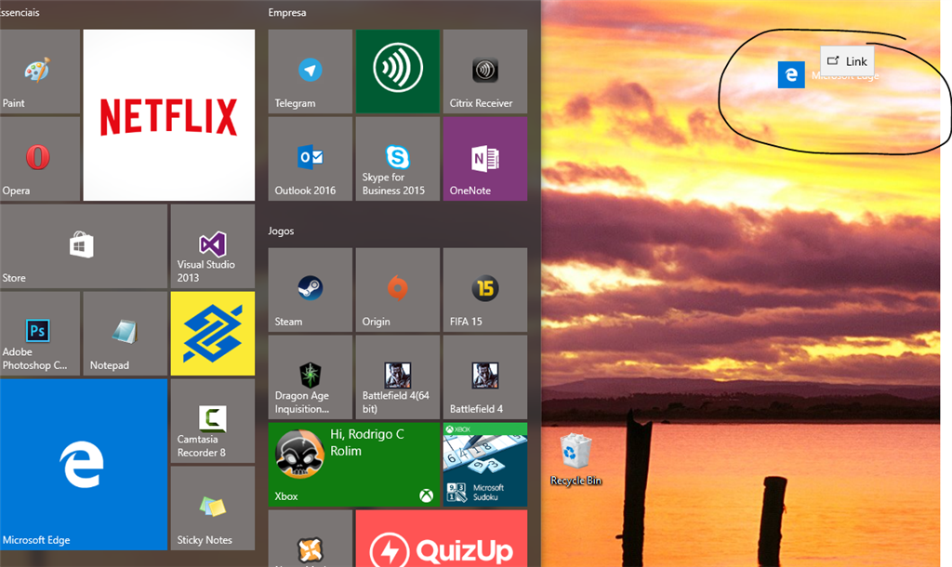The image size is (952, 567).
Task: Launch Visual Studio 2013 tile
Action: click(x=213, y=246)
